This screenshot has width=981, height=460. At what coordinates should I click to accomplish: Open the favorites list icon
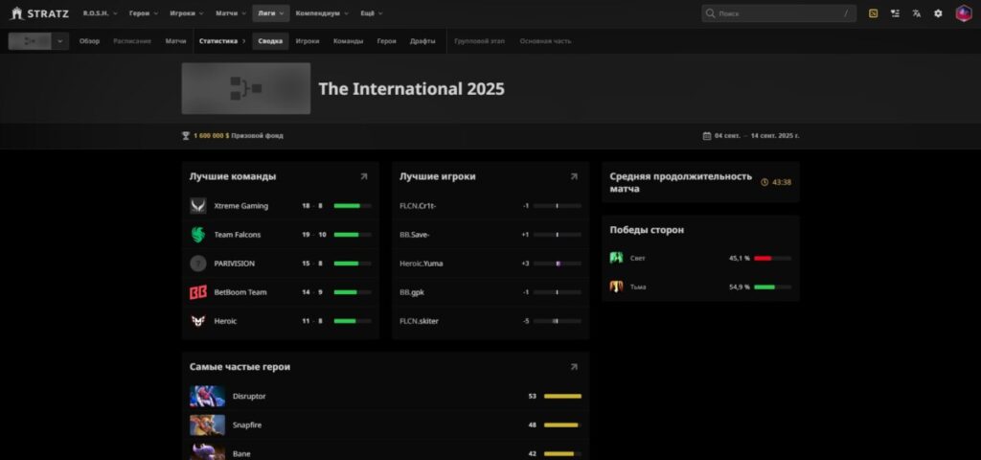tap(895, 13)
